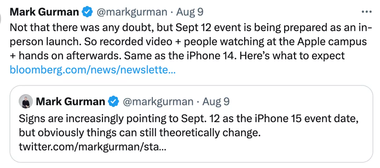Expand the truncated bloomberg newsletter URL

pyautogui.click(x=92, y=70)
